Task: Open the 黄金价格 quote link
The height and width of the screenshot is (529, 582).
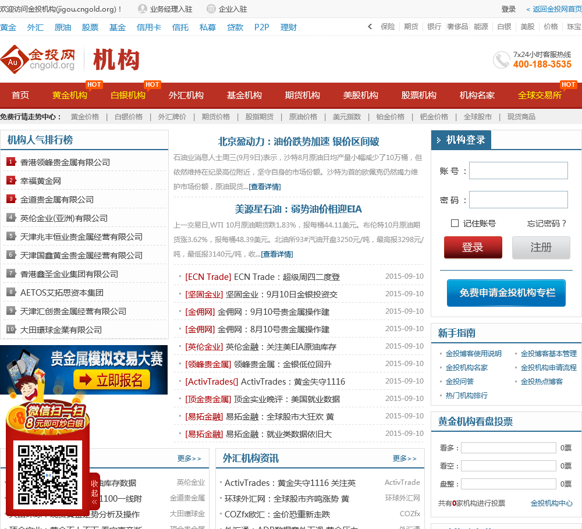Action: click(85, 116)
